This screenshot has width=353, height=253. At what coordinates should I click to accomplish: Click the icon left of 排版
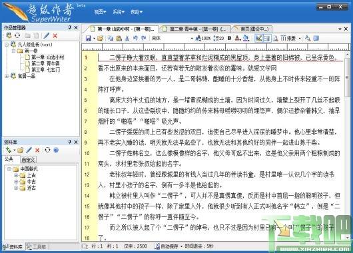tap(276, 38)
